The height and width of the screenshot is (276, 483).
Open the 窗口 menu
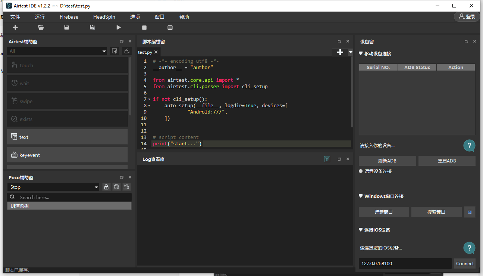coord(160,17)
